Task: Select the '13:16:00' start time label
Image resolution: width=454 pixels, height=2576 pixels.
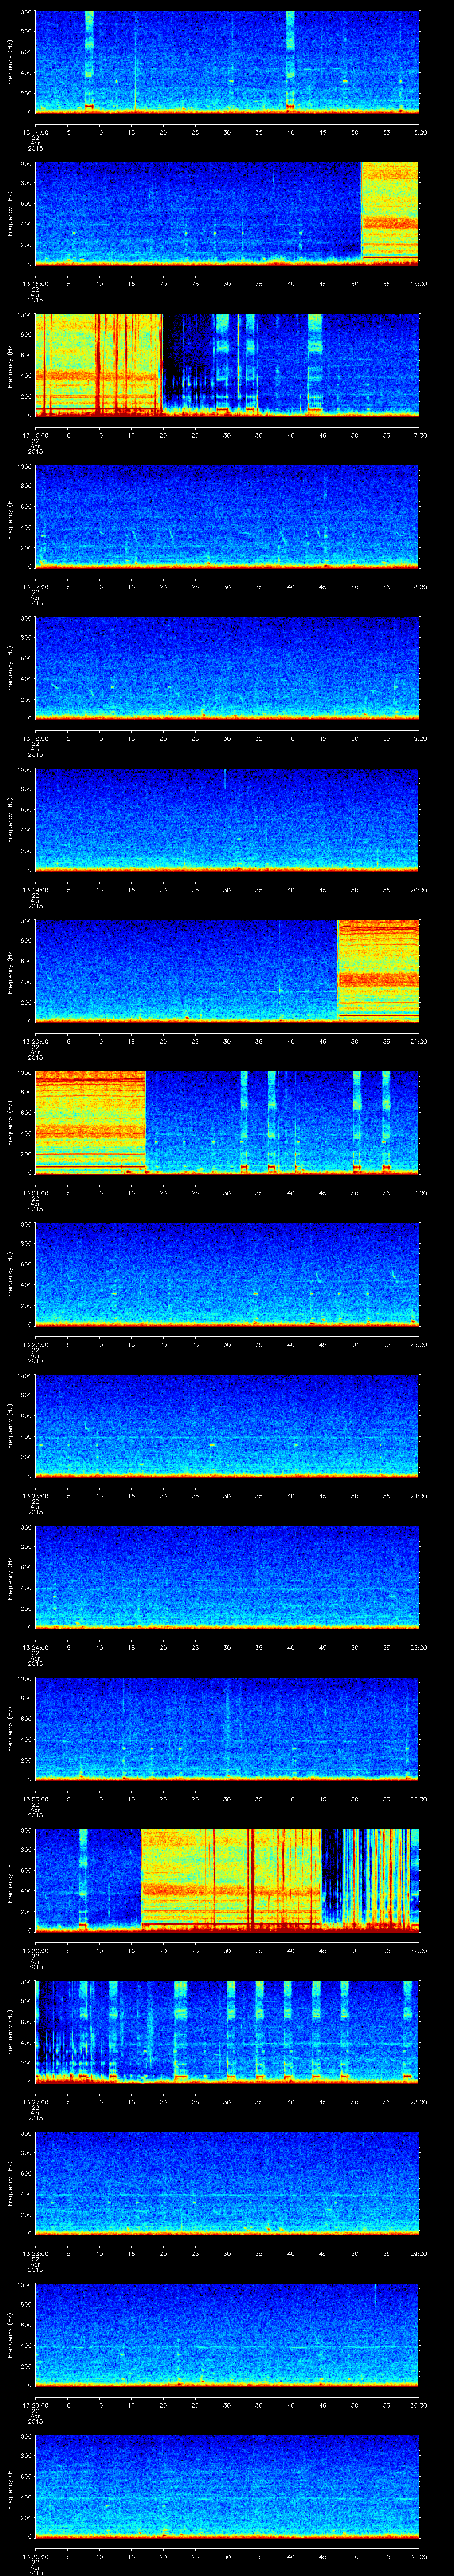Action: (x=35, y=435)
